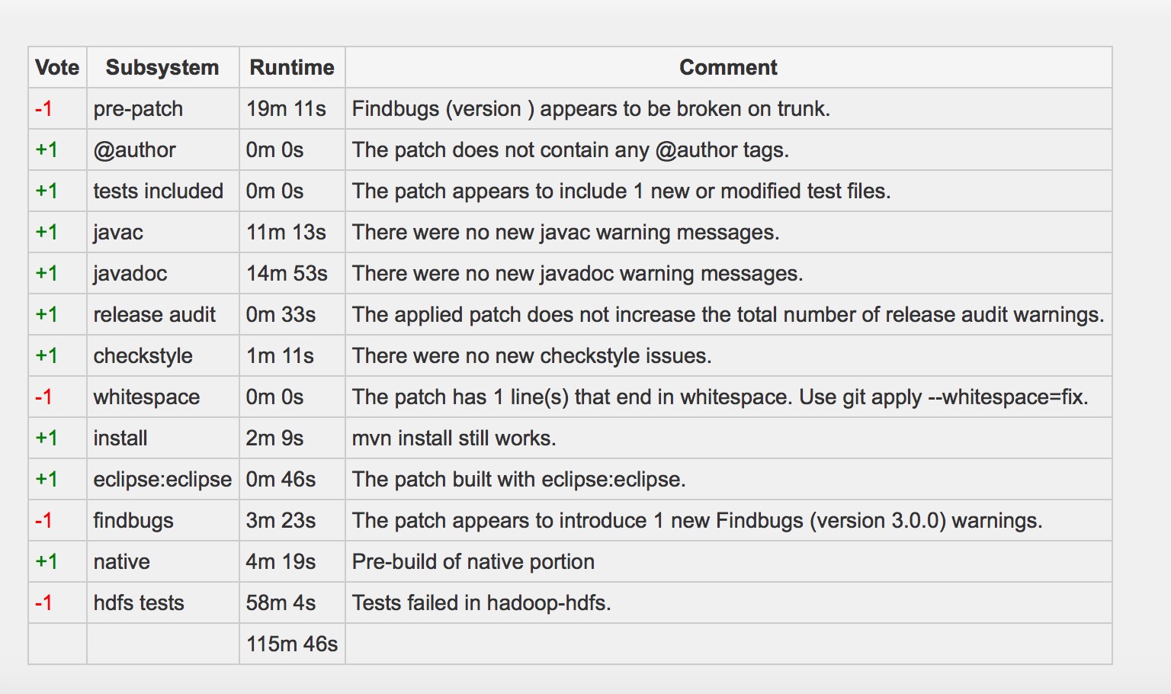
Task: Select the release audit subsystem cell
Action: point(162,314)
